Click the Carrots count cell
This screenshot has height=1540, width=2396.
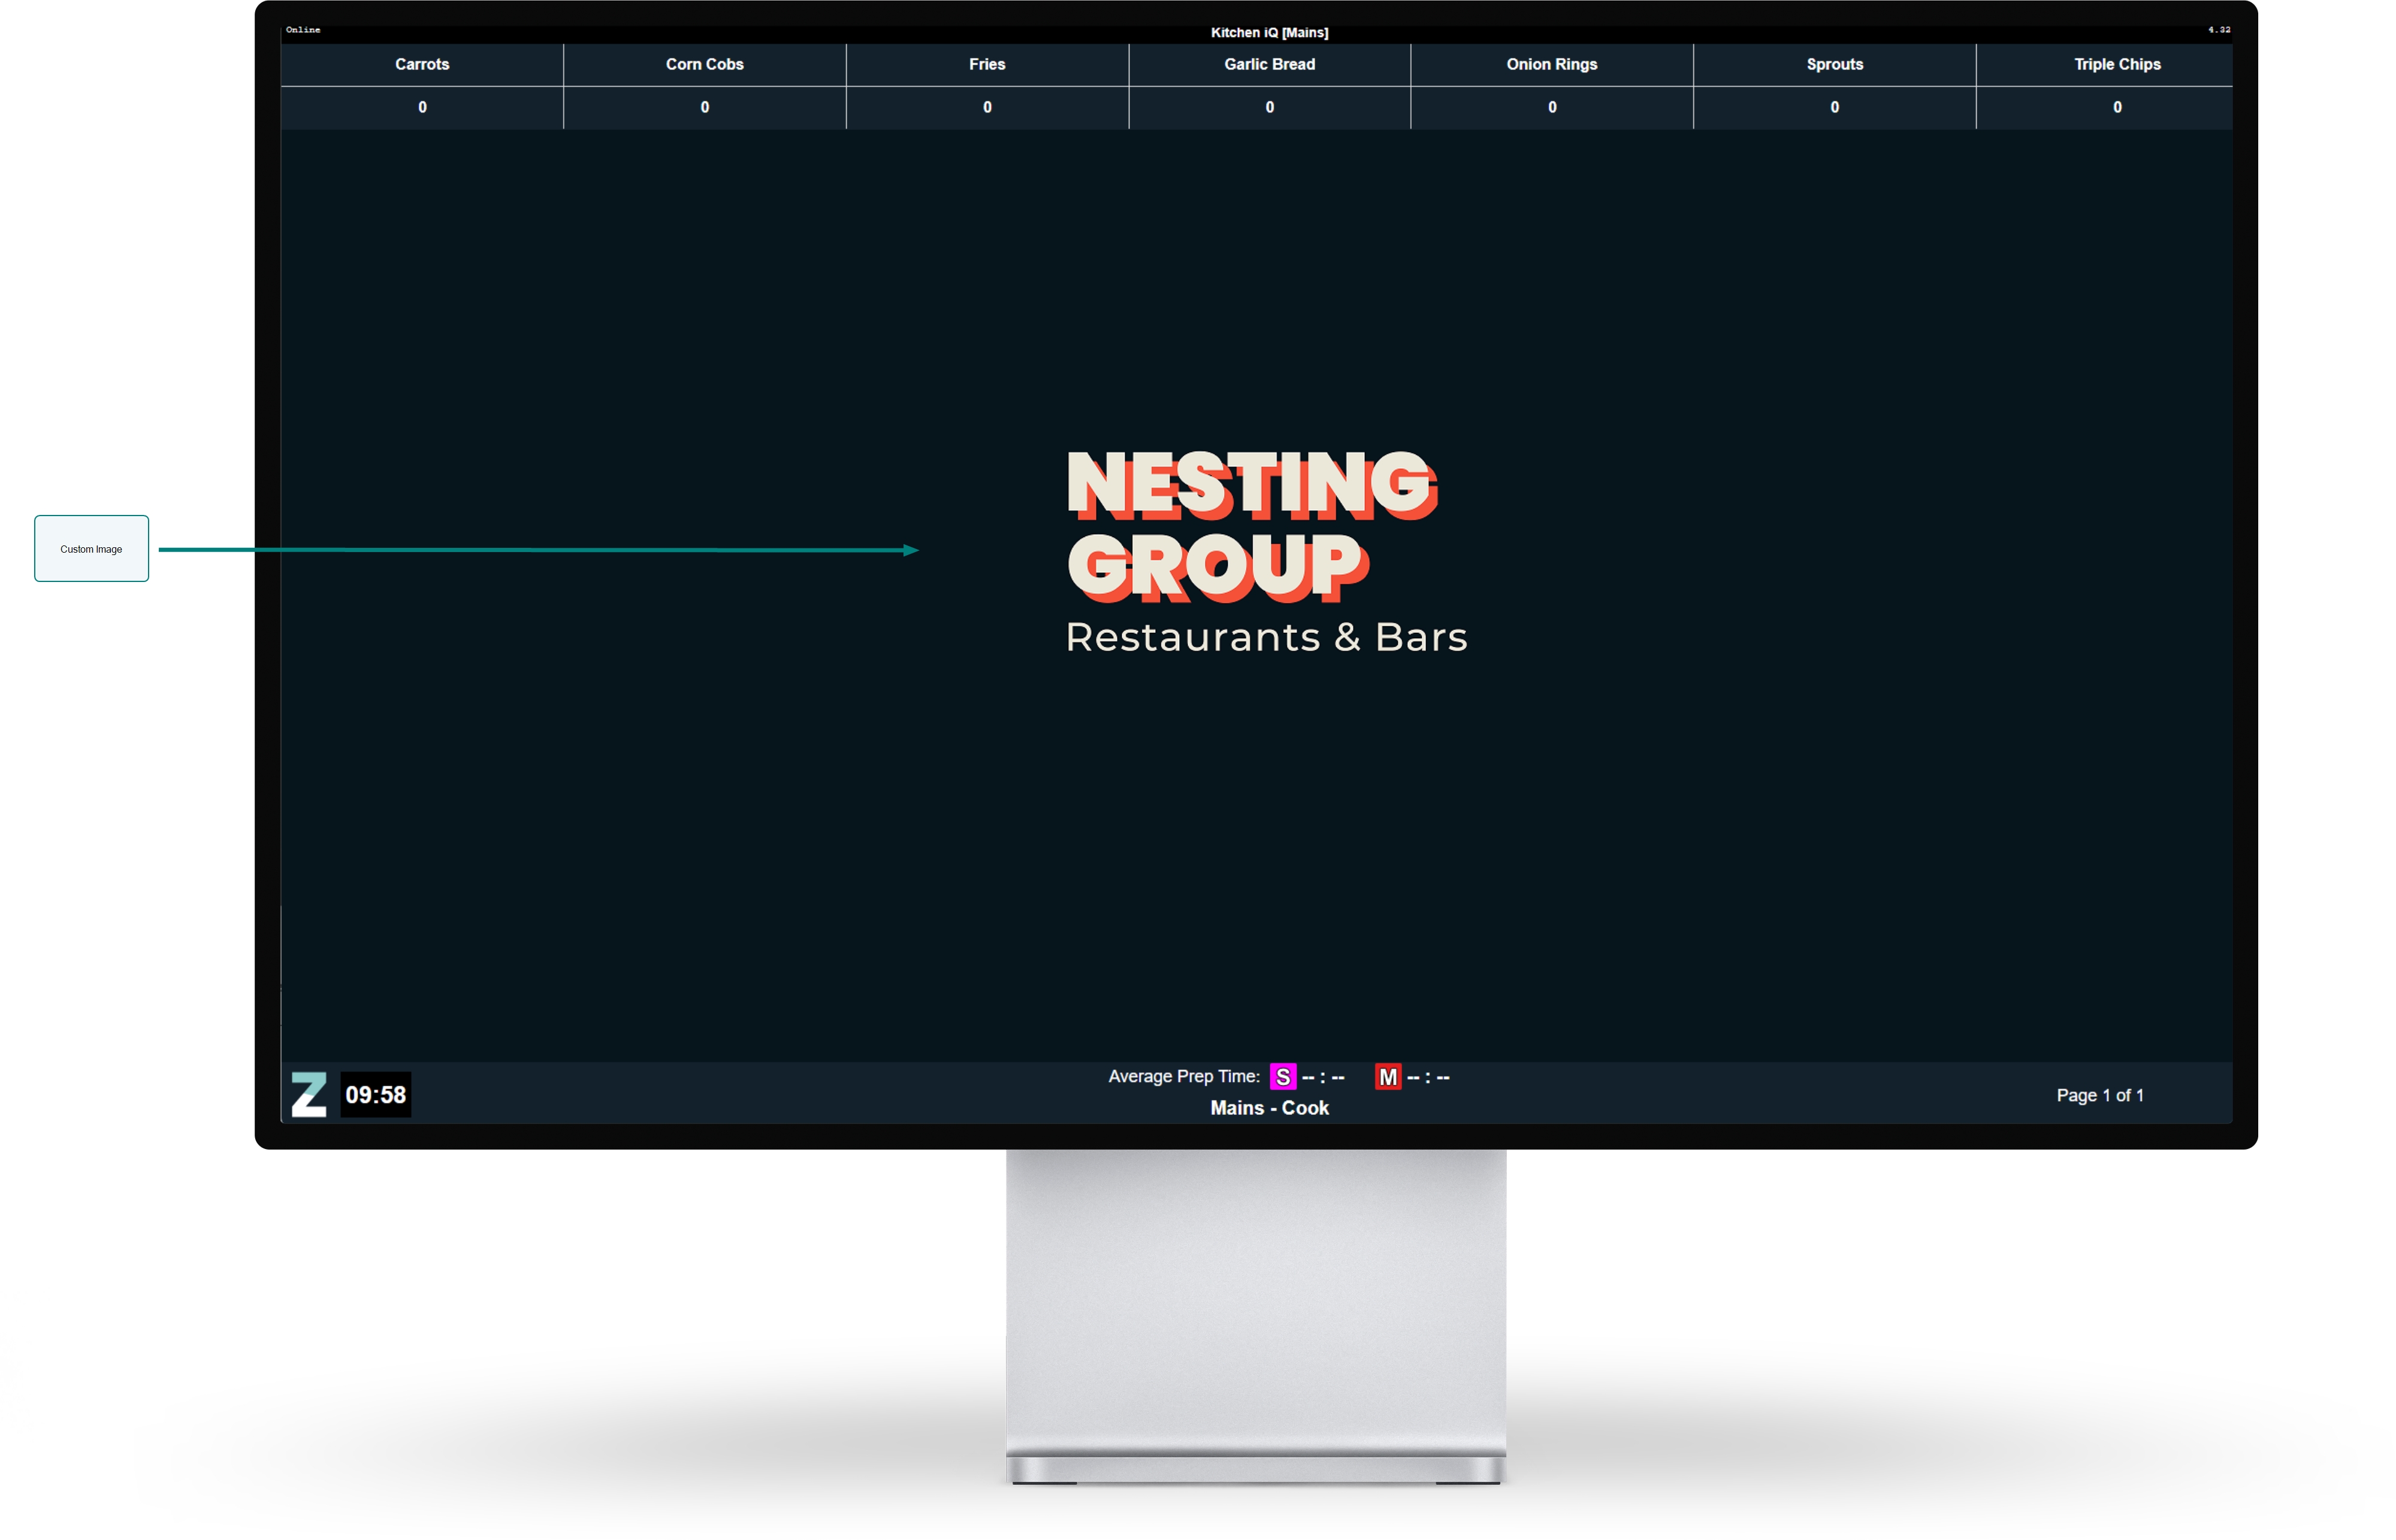point(421,107)
